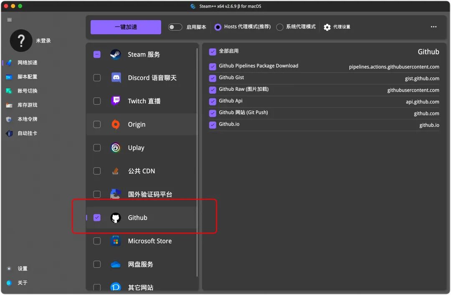Click the 自动挂卡 sidebar icon
The width and height of the screenshot is (451, 295).
9,133
